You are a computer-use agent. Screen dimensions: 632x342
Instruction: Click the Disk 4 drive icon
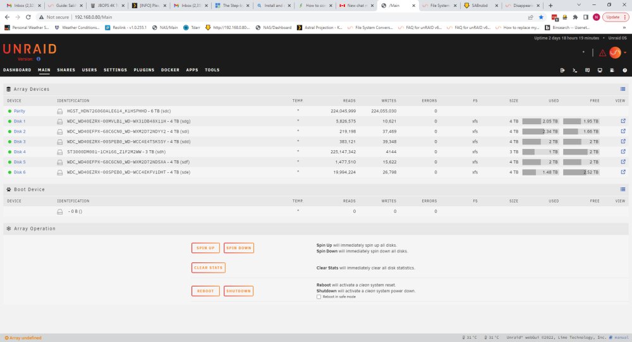coord(59,152)
